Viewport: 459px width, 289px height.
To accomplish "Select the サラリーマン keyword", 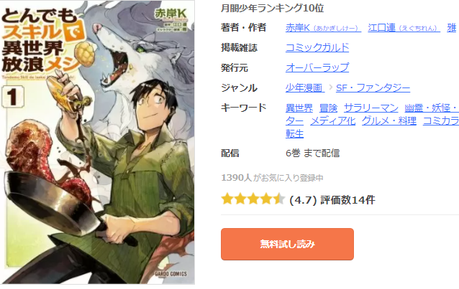I will tap(371, 108).
